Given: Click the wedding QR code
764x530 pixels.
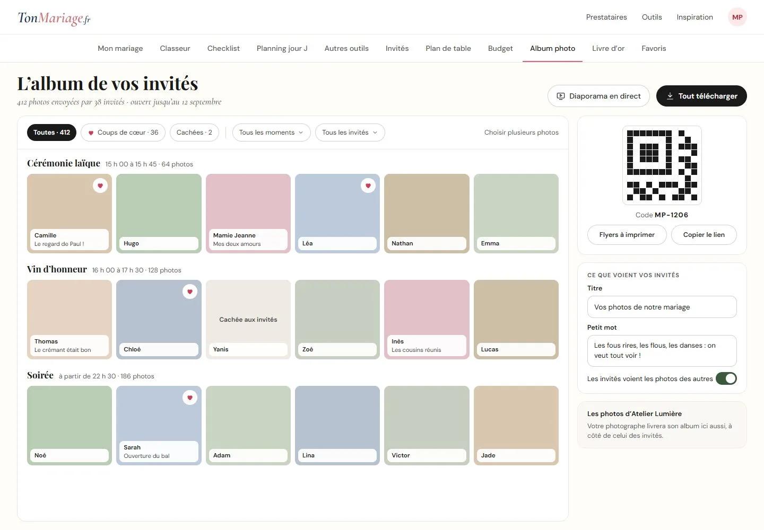Looking at the screenshot, I should point(662,165).
